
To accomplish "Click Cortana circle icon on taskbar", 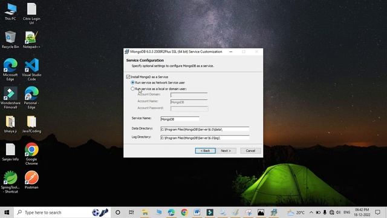I will point(118,213).
